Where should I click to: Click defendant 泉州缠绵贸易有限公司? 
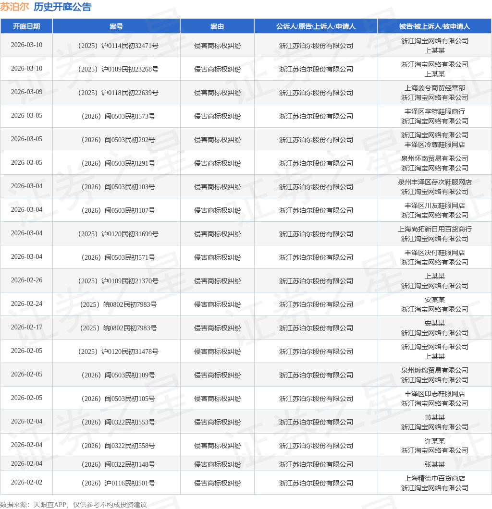[x=434, y=370]
